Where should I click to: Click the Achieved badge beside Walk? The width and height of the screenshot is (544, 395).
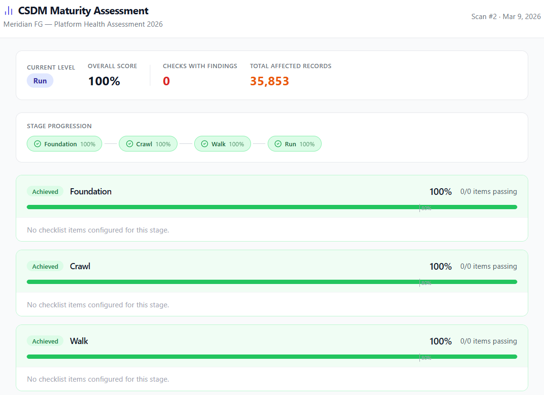point(45,341)
